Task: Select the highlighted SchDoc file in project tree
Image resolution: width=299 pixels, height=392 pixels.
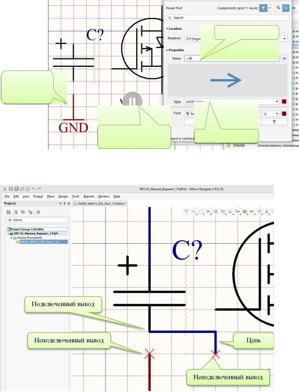Action: pyautogui.click(x=42, y=242)
